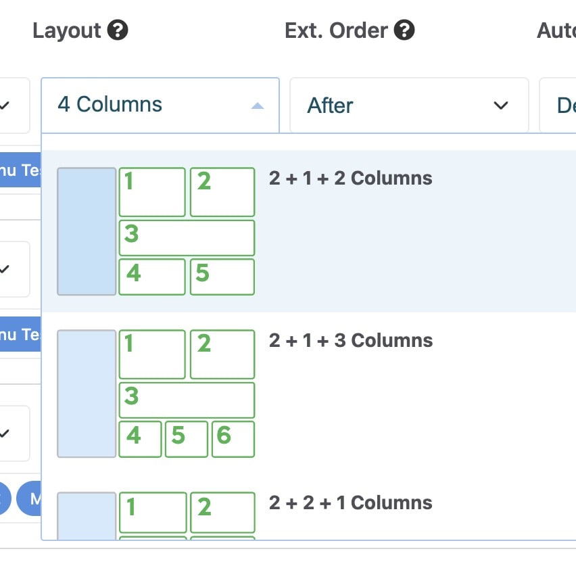Click the blue Menu tag at the left edge
The width and height of the screenshot is (576, 564).
coord(20,170)
